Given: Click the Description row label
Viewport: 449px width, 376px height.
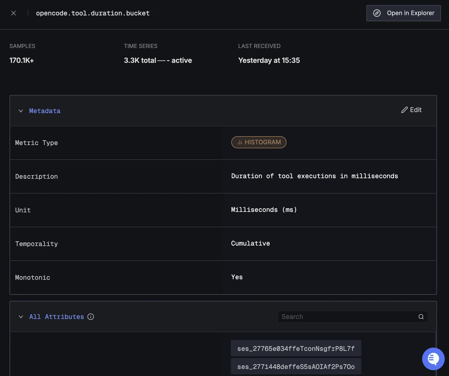Looking at the screenshot, I should (36, 176).
